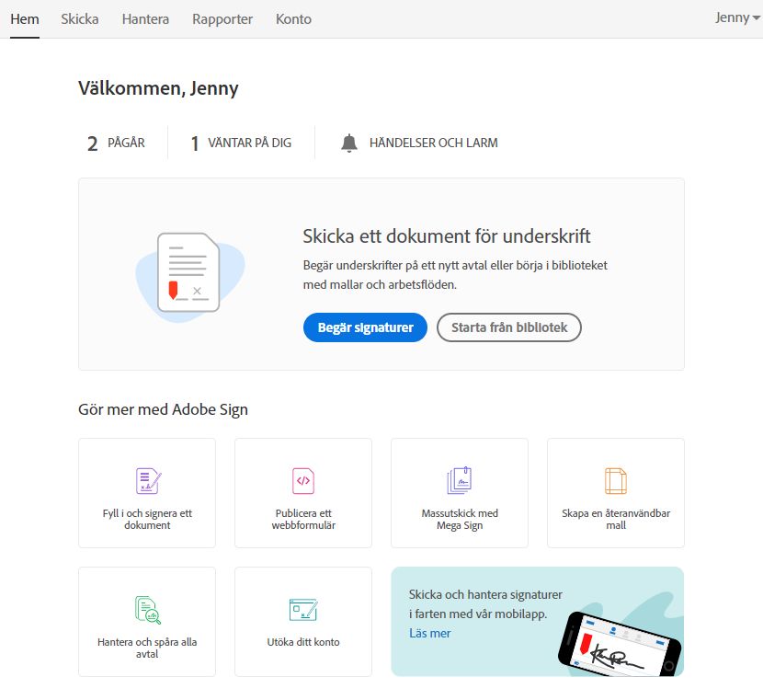763x700 pixels.
Task: Click the Gör mer med Adobe Sign heading
Action: pyautogui.click(x=163, y=410)
